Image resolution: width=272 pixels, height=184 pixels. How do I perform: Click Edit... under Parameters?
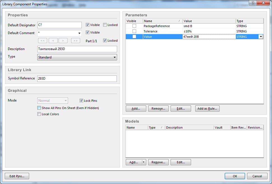tap(181, 108)
